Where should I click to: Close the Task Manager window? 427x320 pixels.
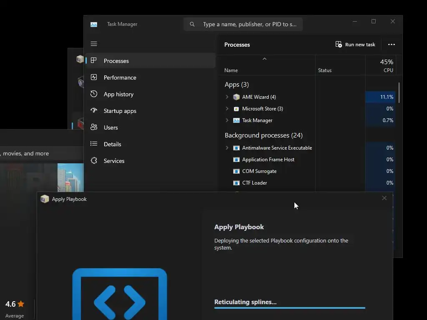tap(393, 21)
